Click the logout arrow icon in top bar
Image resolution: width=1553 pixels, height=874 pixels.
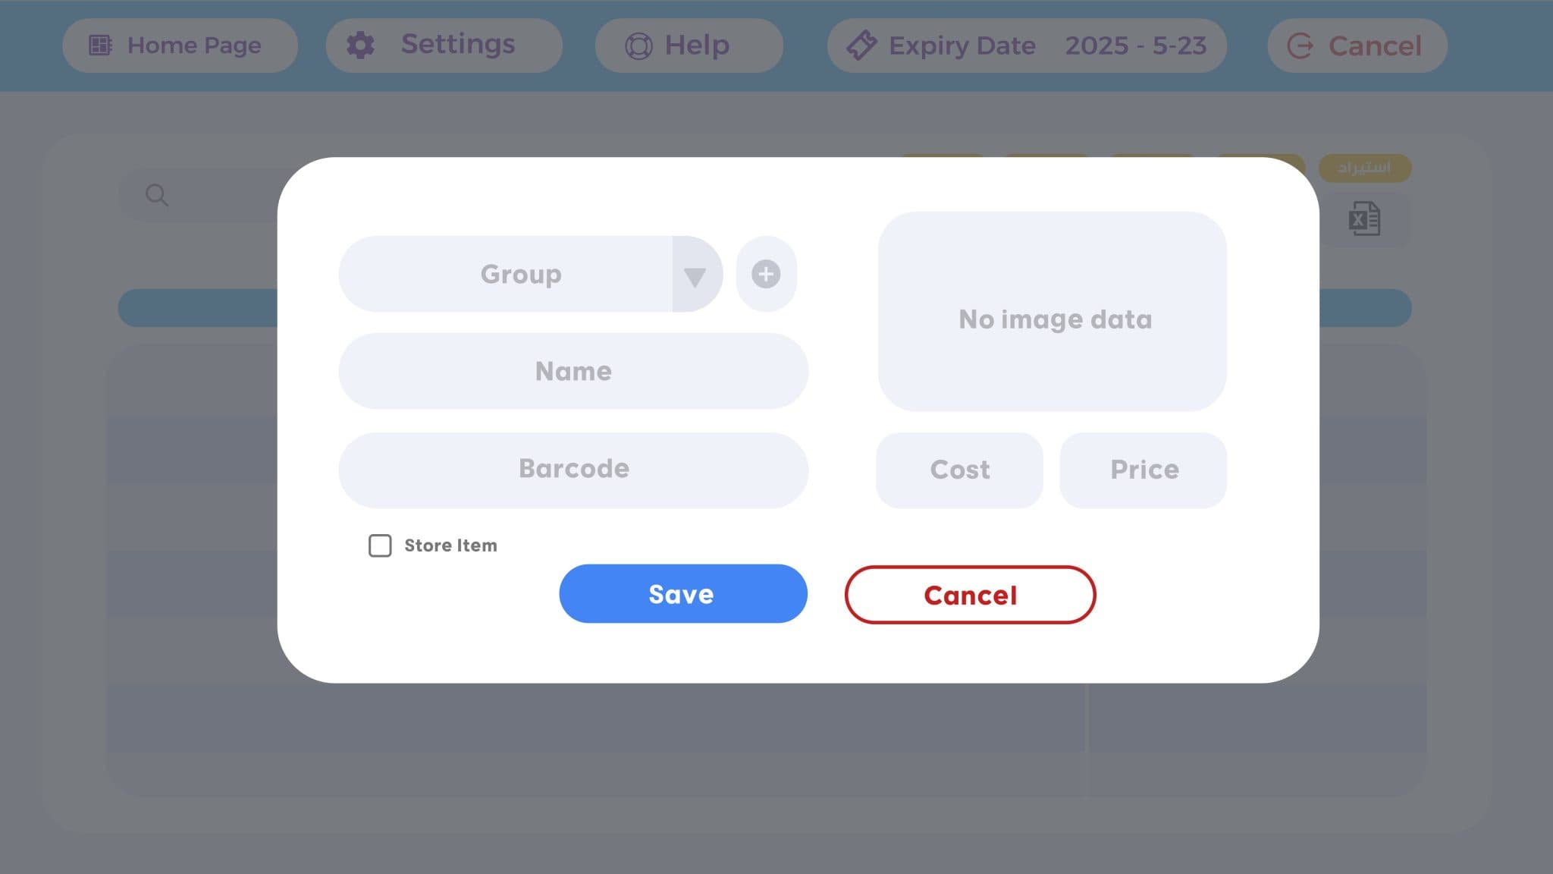(x=1300, y=46)
